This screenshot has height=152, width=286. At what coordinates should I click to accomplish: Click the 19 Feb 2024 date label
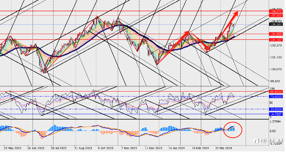200,148
